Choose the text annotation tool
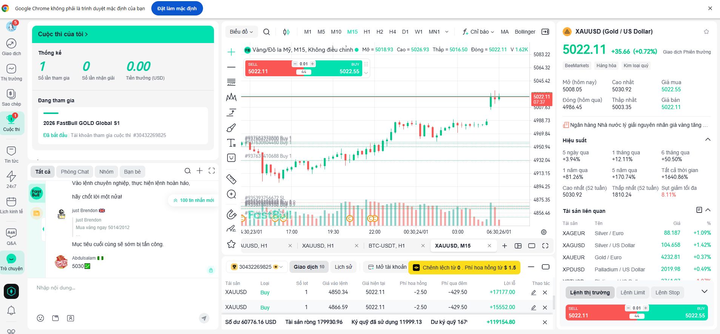This screenshot has height=334, width=720. (x=231, y=143)
